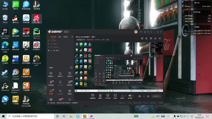The height and width of the screenshot is (119, 212).
Task: Toggle eye visibility for 生死狙击2 source
Action: (49, 47)
